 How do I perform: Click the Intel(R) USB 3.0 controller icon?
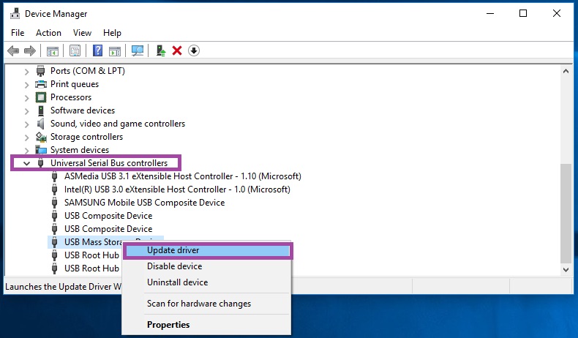coord(55,189)
